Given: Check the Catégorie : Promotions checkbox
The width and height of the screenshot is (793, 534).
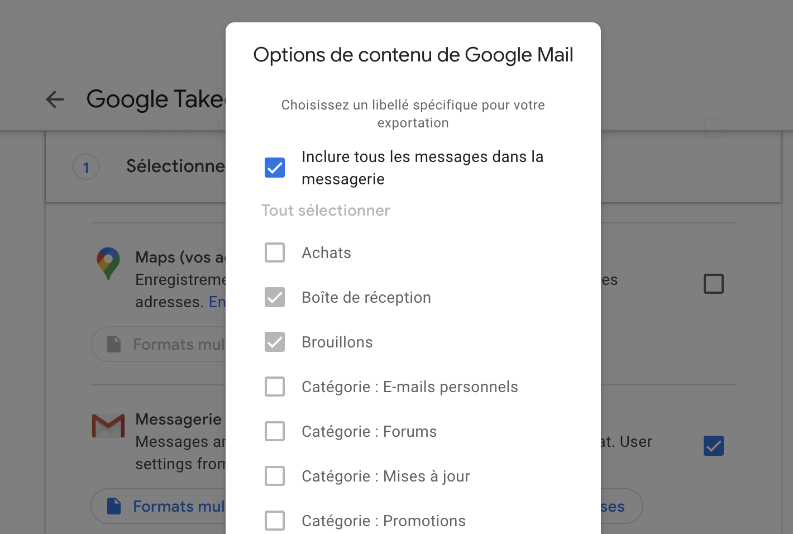Looking at the screenshot, I should pos(275,521).
